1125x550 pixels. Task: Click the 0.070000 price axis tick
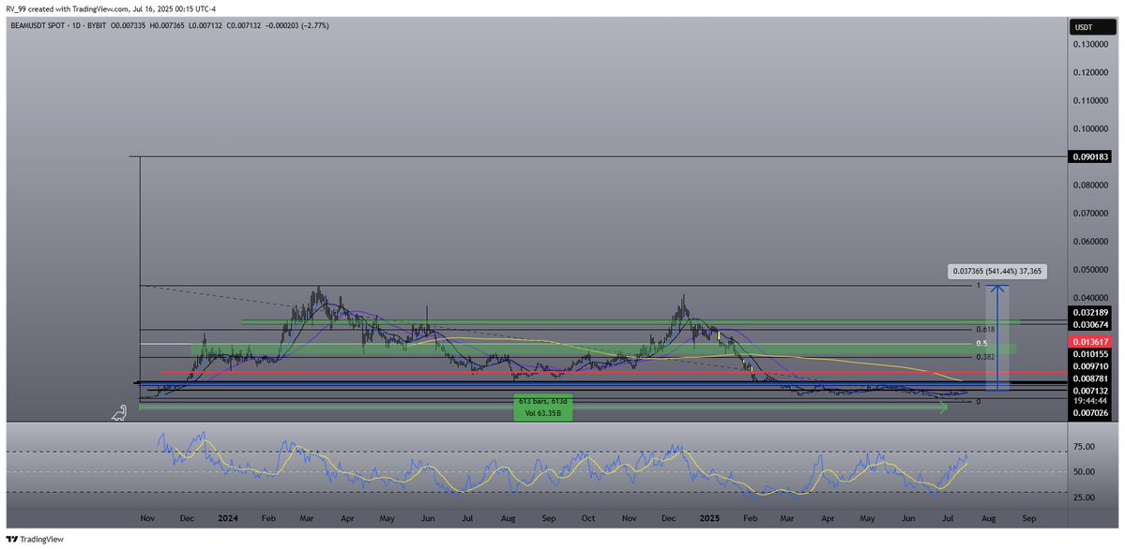(x=1088, y=214)
